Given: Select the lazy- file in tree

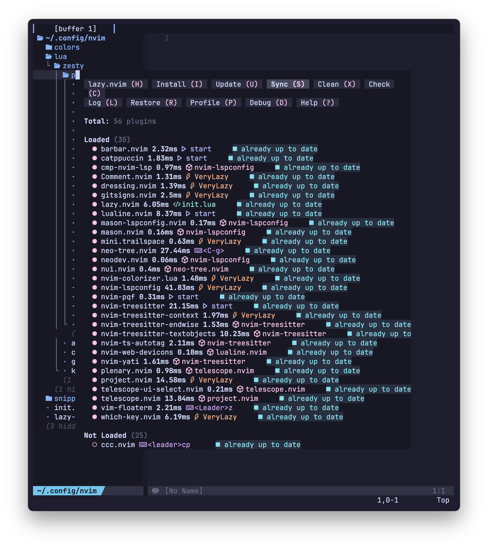Looking at the screenshot, I should tap(65, 417).
